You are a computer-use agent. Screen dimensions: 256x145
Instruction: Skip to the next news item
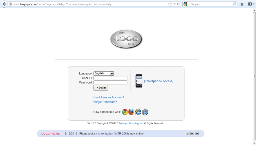197,134
